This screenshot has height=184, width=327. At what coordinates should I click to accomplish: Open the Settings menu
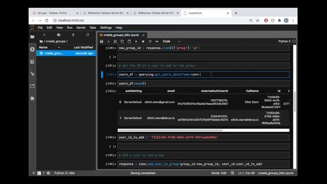106,28
